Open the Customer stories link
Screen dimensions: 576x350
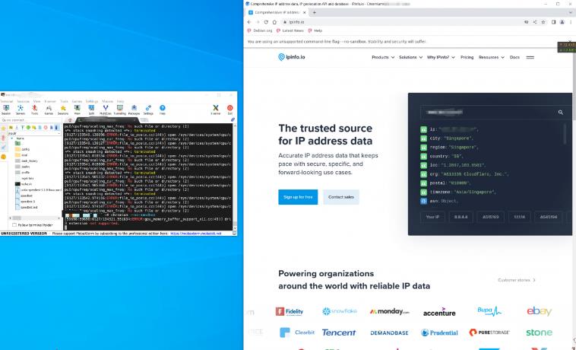[517, 280]
